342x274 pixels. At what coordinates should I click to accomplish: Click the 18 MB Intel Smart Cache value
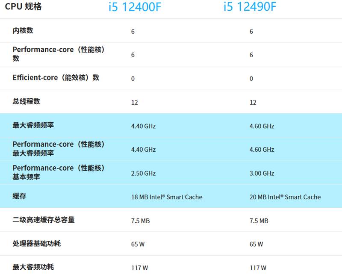(167, 197)
